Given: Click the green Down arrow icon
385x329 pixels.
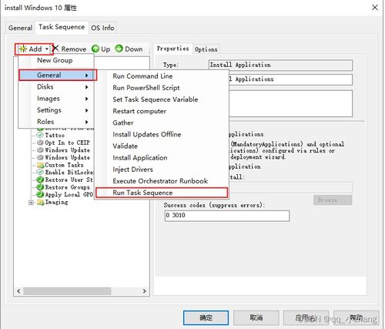Looking at the screenshot, I should (x=119, y=49).
